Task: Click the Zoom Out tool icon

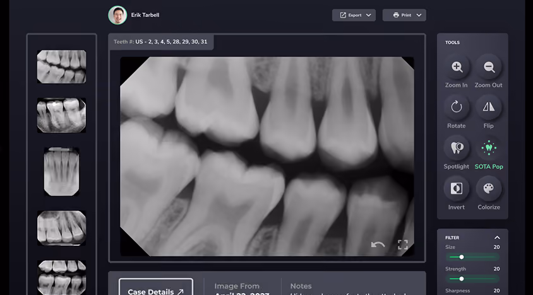Action: 489,67
